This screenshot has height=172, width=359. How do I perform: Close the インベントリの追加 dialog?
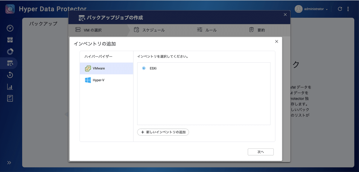[x=276, y=42]
